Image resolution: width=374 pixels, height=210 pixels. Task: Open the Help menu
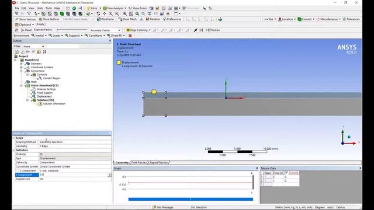click(x=57, y=8)
